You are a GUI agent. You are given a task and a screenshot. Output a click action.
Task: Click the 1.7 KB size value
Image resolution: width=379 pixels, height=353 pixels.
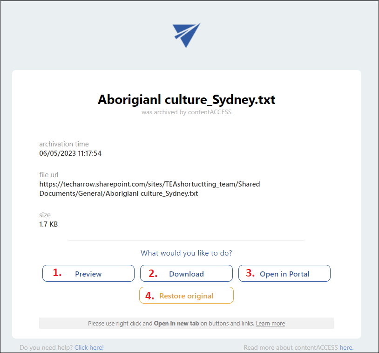click(x=48, y=224)
